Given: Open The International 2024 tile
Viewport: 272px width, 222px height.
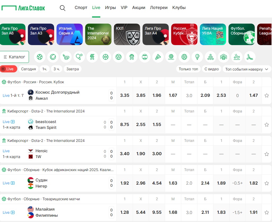Looking at the screenshot, I should tap(98, 34).
